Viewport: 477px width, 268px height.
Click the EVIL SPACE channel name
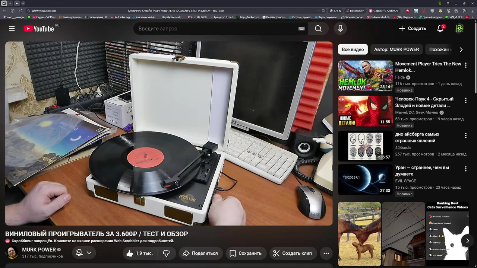[x=405, y=181]
